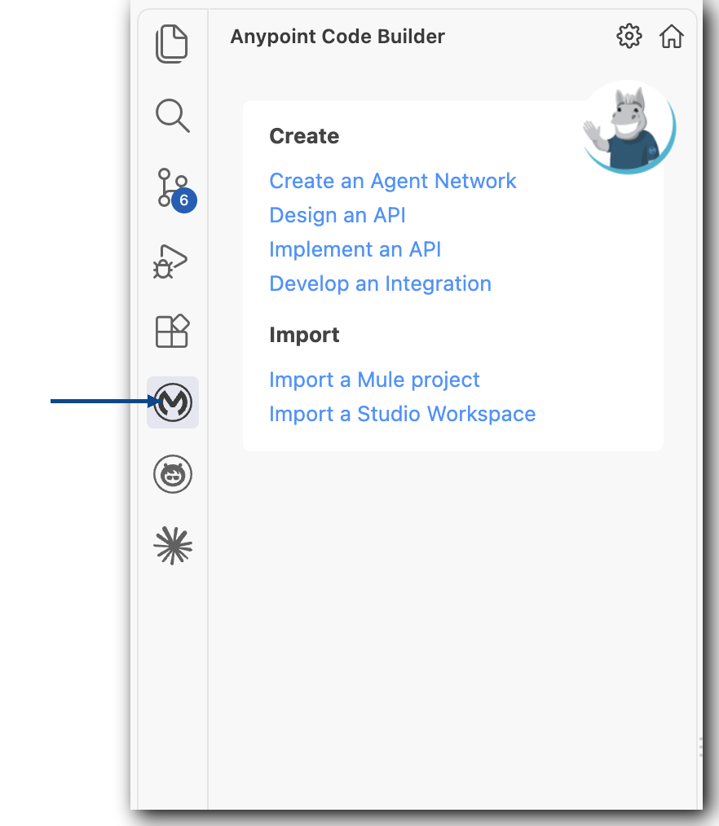This screenshot has width=719, height=826.
Task: Select the MuleSoft Anypoint Code Builder icon
Action: pyautogui.click(x=173, y=402)
